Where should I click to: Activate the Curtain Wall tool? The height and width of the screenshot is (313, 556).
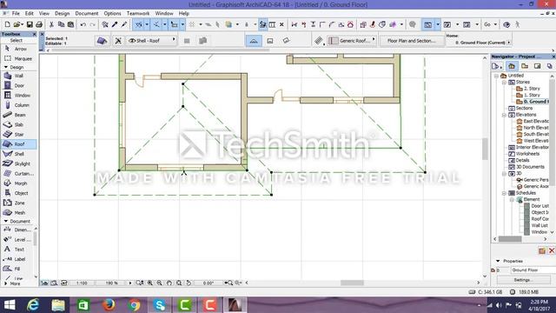[x=18, y=174]
